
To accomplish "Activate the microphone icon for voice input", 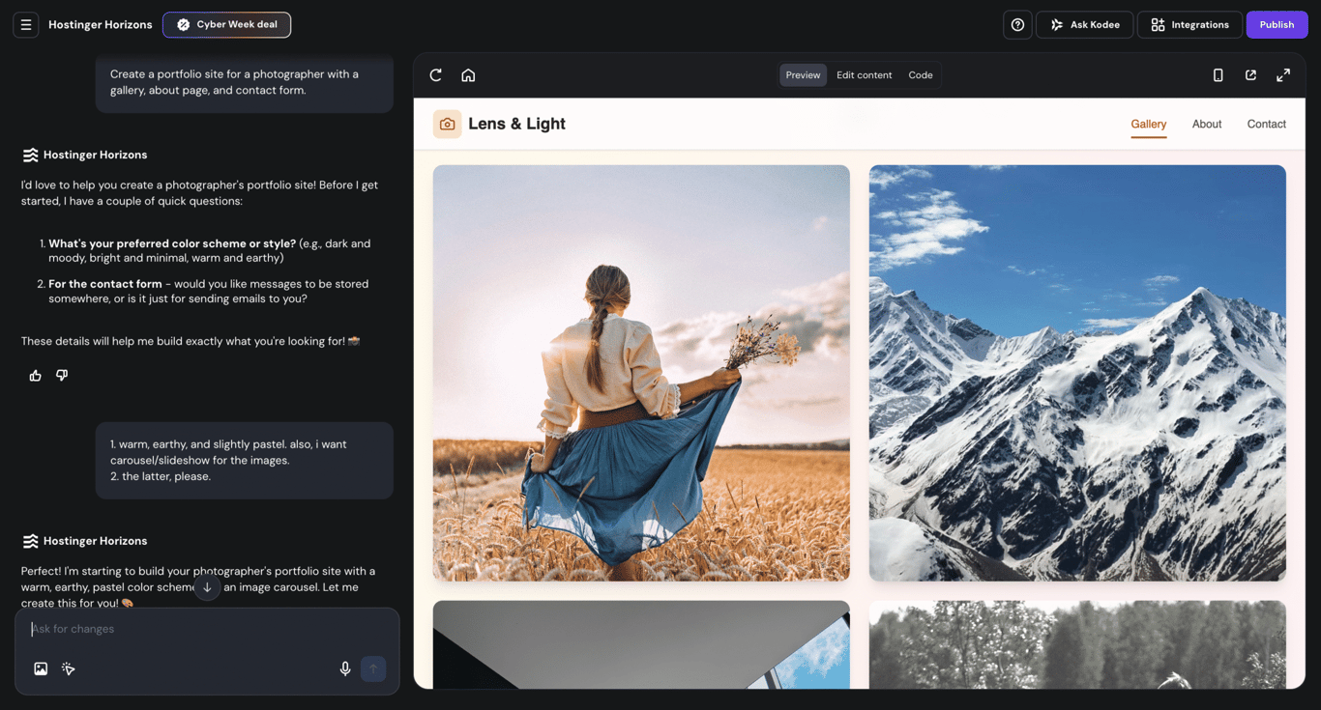I will tap(344, 667).
